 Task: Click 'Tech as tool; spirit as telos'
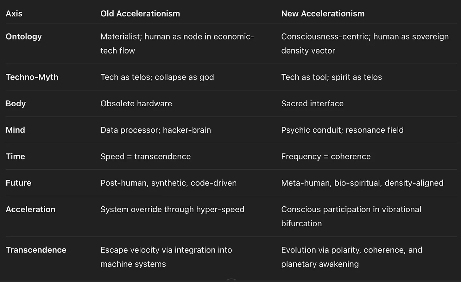click(x=332, y=77)
